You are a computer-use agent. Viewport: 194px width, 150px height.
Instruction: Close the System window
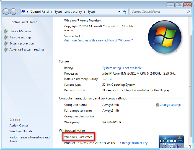(x=187, y=5)
